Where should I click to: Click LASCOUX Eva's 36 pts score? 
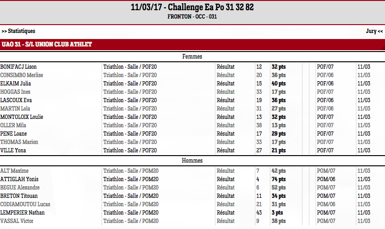[279, 100]
